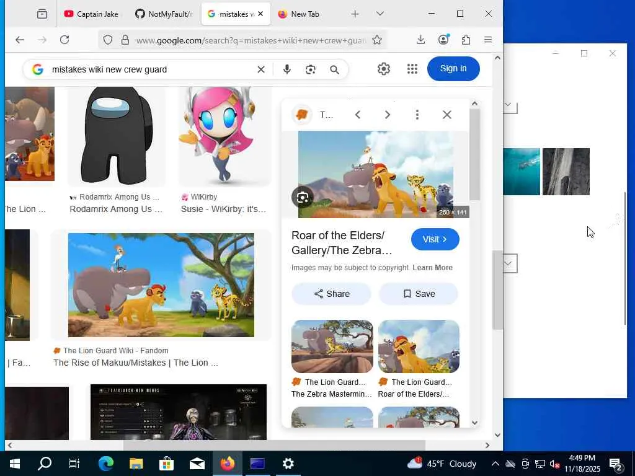Click the page horizontal scrollbar thumb

(x=273, y=445)
